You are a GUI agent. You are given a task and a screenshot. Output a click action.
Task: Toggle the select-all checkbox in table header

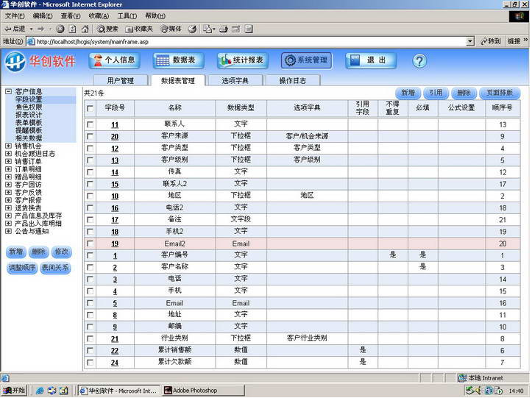tap(91, 108)
